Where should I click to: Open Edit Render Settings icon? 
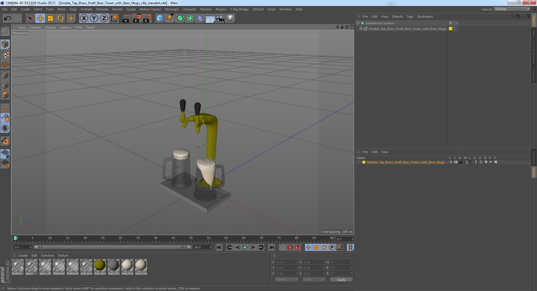147,18
